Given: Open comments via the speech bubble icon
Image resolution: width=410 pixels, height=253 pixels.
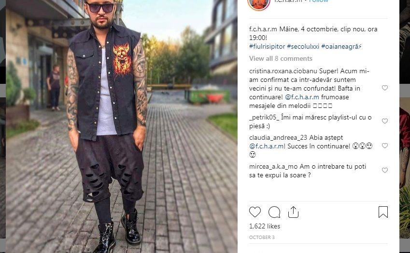Looking at the screenshot, I should 274,212.
